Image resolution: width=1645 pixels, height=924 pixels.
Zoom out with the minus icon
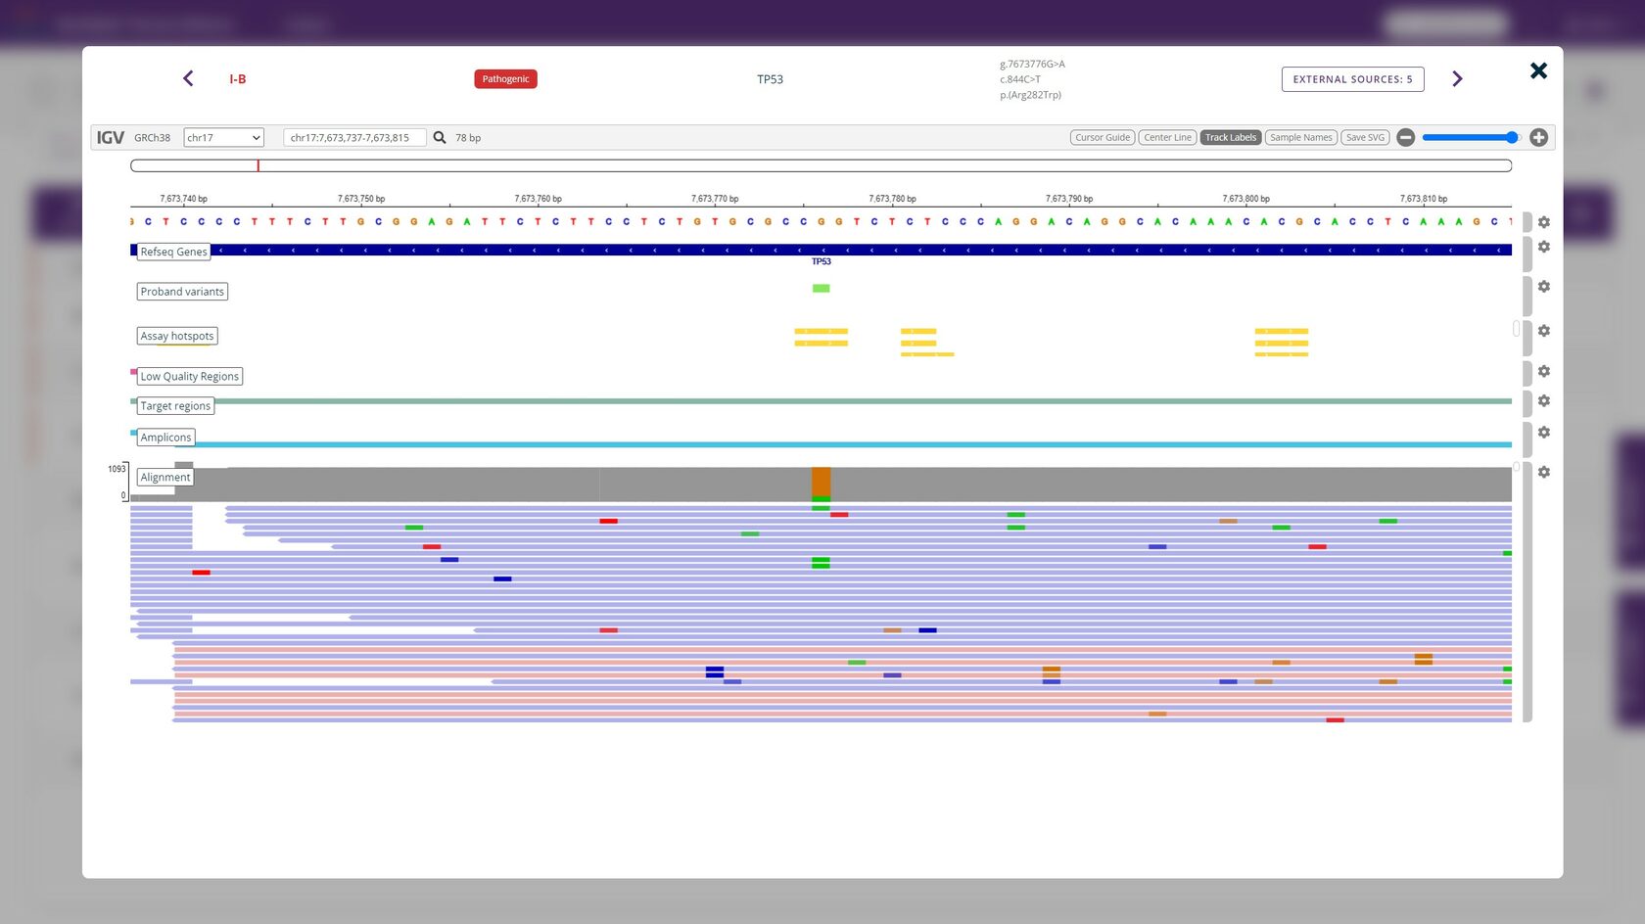(1405, 138)
